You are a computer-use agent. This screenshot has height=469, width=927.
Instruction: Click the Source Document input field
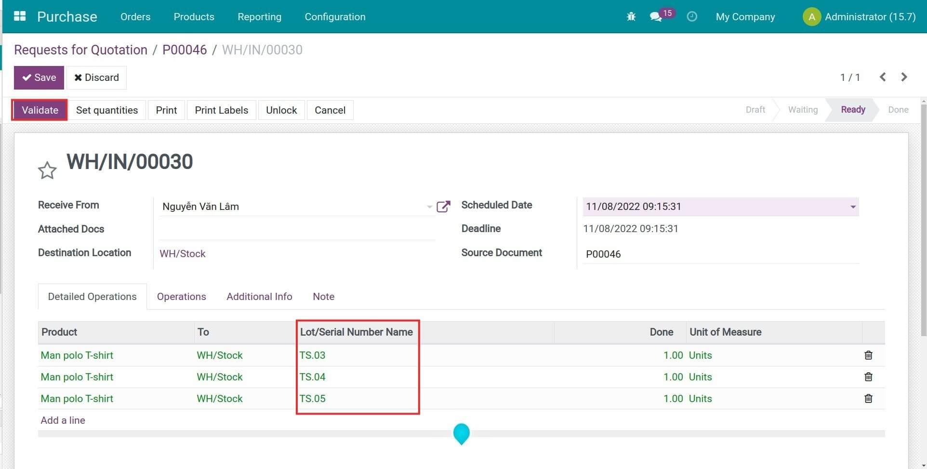720,254
